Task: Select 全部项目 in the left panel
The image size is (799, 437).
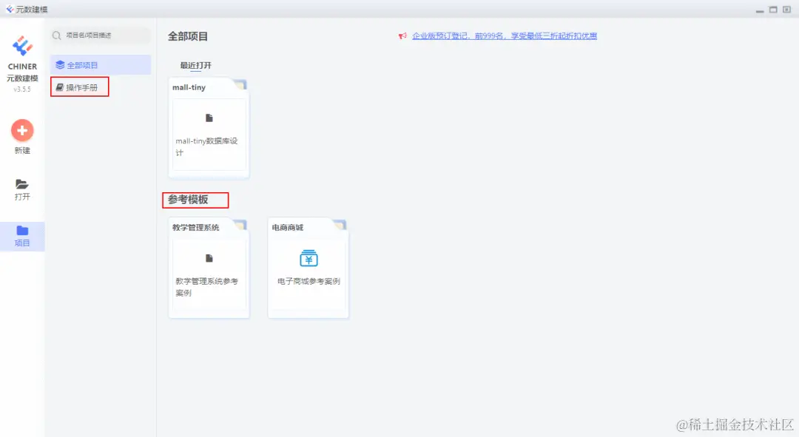Action: coord(82,64)
